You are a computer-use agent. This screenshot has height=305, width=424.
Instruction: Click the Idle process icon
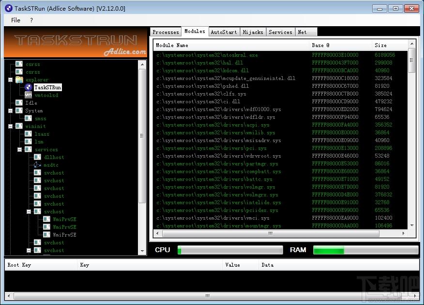click(19, 103)
